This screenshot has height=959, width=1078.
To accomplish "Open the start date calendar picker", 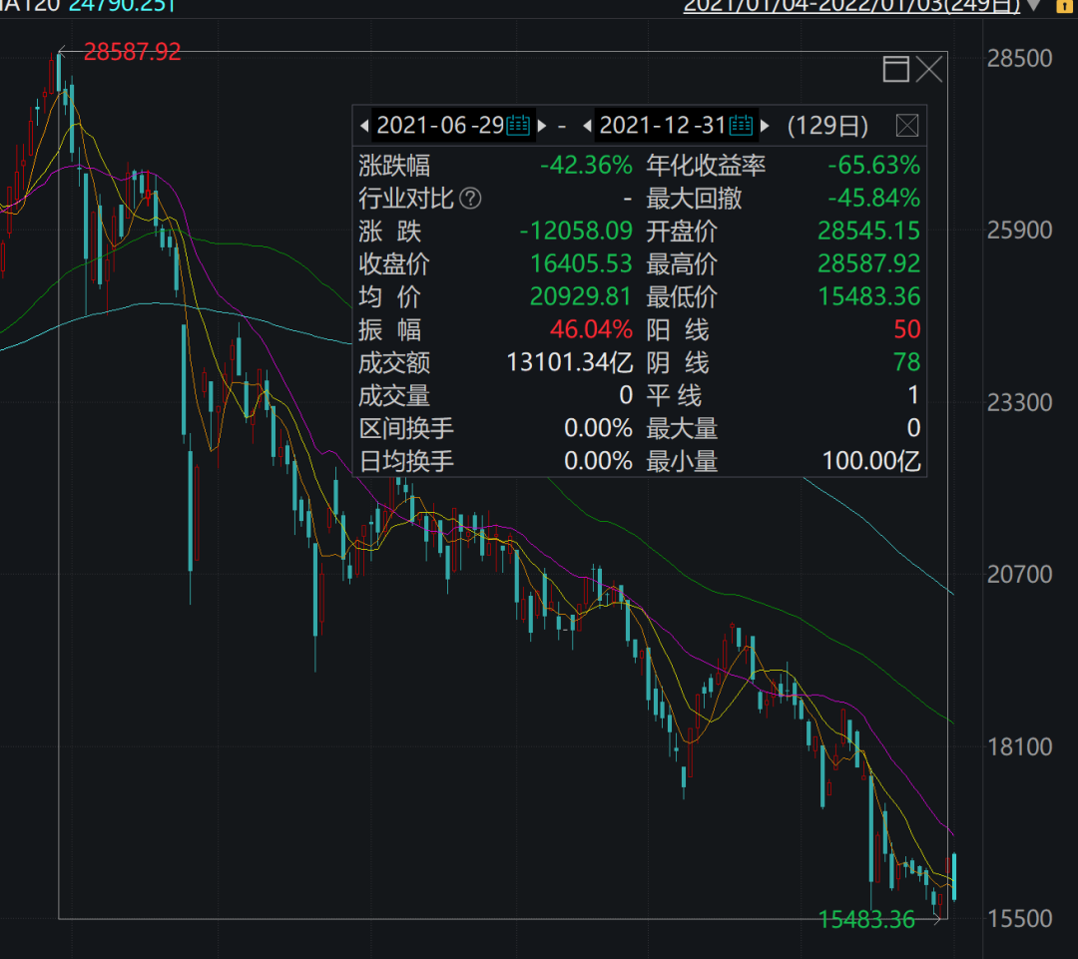I will click(518, 125).
